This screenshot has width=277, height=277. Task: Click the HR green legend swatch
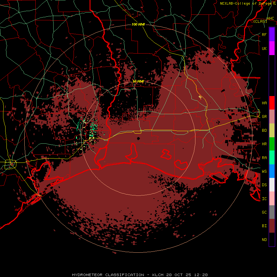click(272, 144)
